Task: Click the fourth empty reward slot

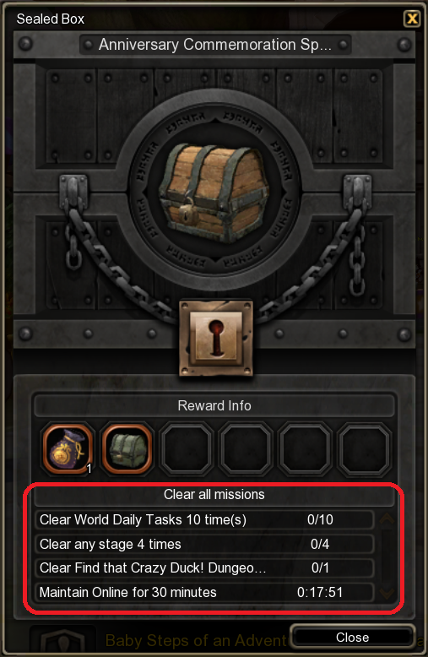Action: (x=246, y=448)
